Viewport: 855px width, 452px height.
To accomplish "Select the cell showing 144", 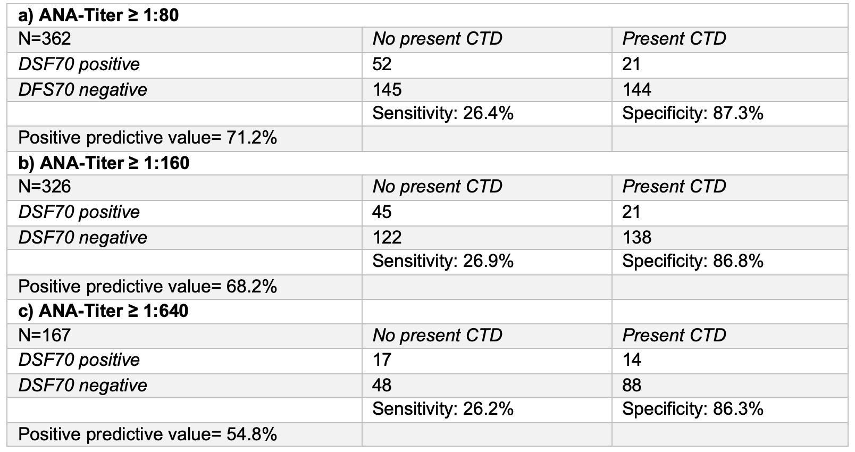I will pyautogui.click(x=636, y=89).
